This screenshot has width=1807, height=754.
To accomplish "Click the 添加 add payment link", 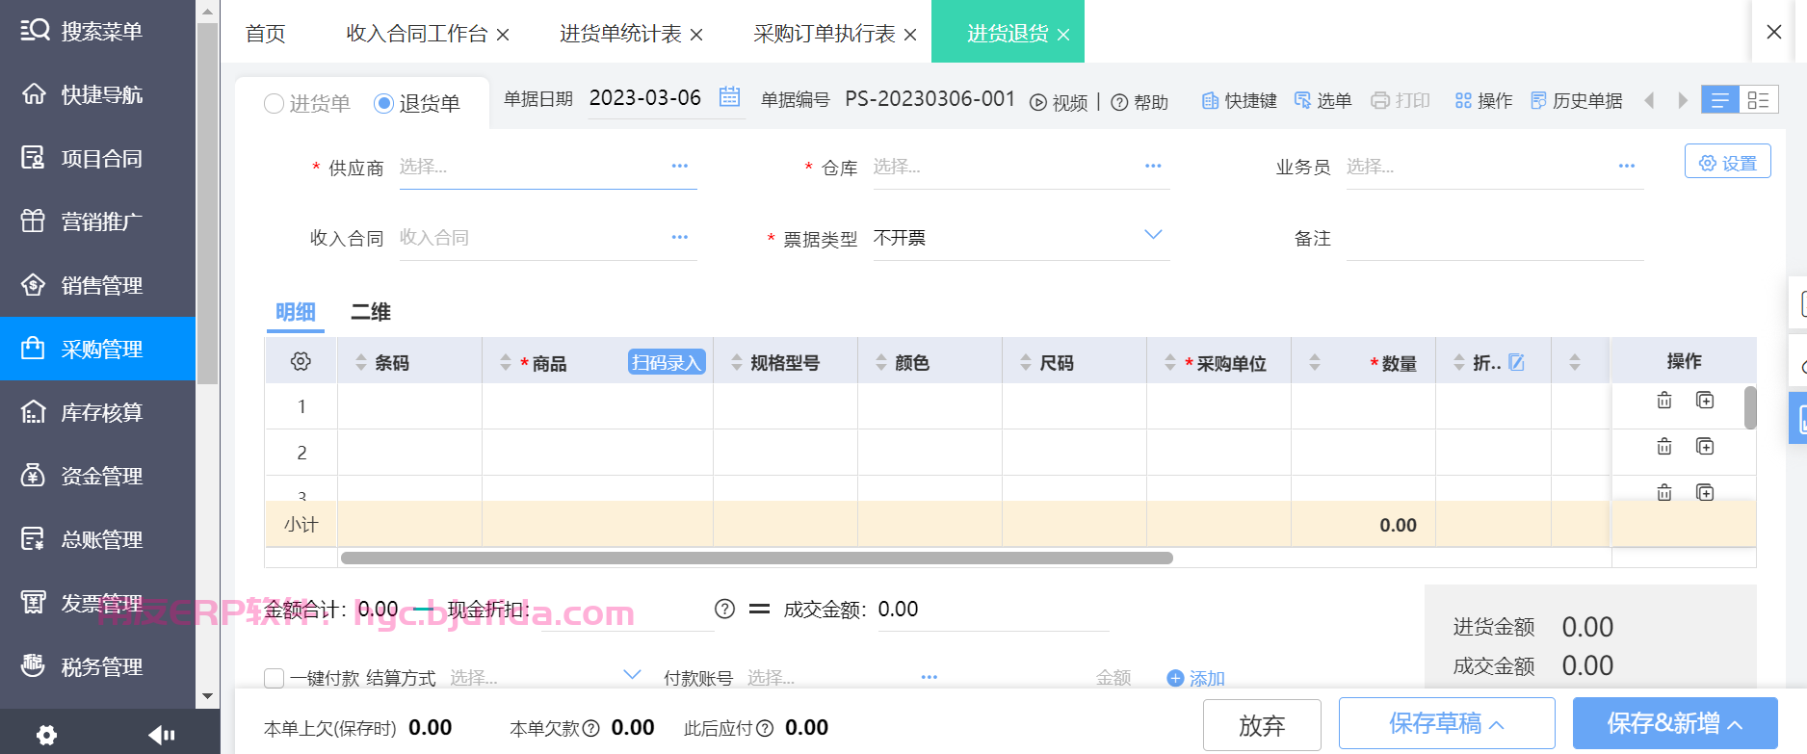I will [x=1196, y=678].
